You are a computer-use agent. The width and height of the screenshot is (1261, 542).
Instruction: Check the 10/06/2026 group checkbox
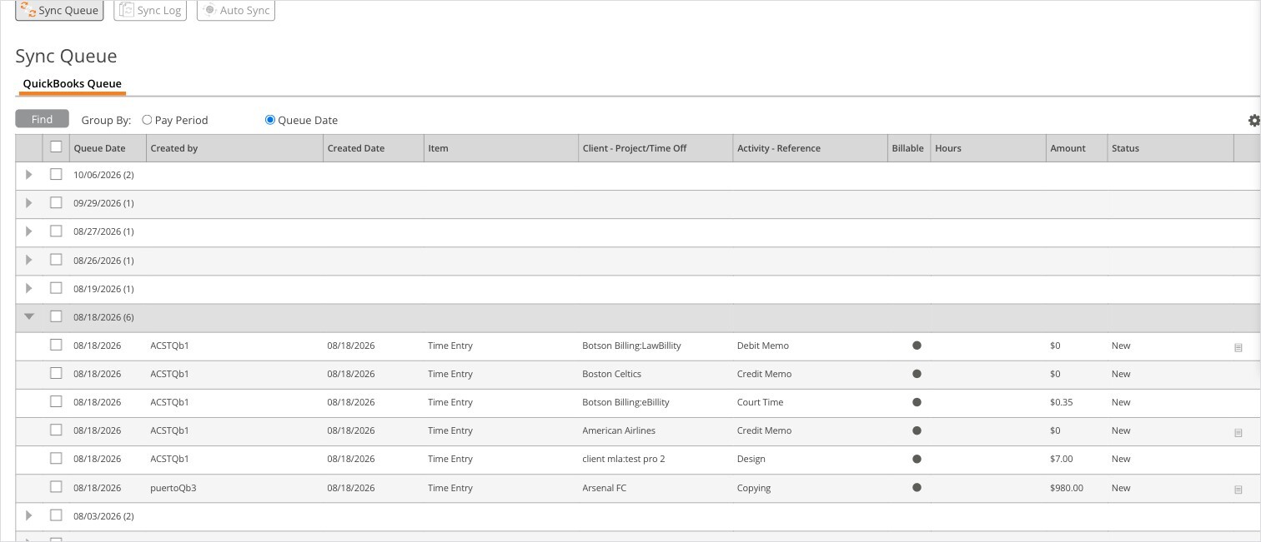(56, 174)
